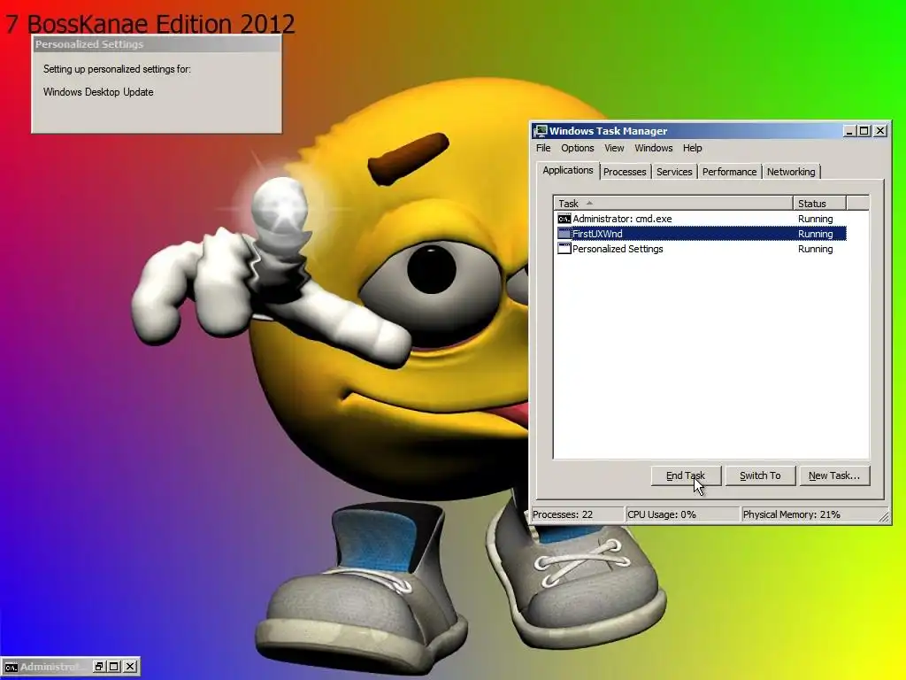Click the Switch To button
Image resolution: width=906 pixels, height=680 pixels.
pyautogui.click(x=760, y=475)
